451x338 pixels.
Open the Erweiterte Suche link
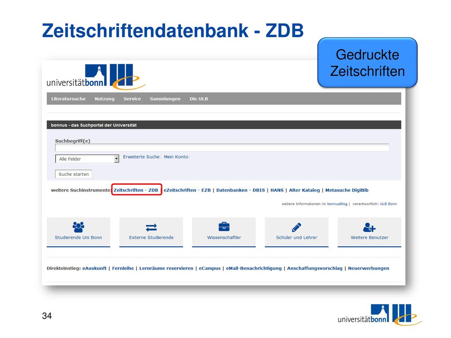[141, 157]
